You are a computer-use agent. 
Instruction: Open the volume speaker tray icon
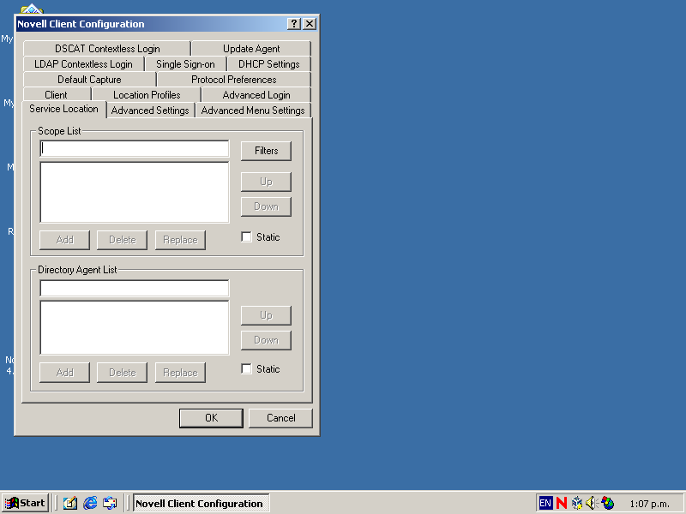tap(592, 503)
